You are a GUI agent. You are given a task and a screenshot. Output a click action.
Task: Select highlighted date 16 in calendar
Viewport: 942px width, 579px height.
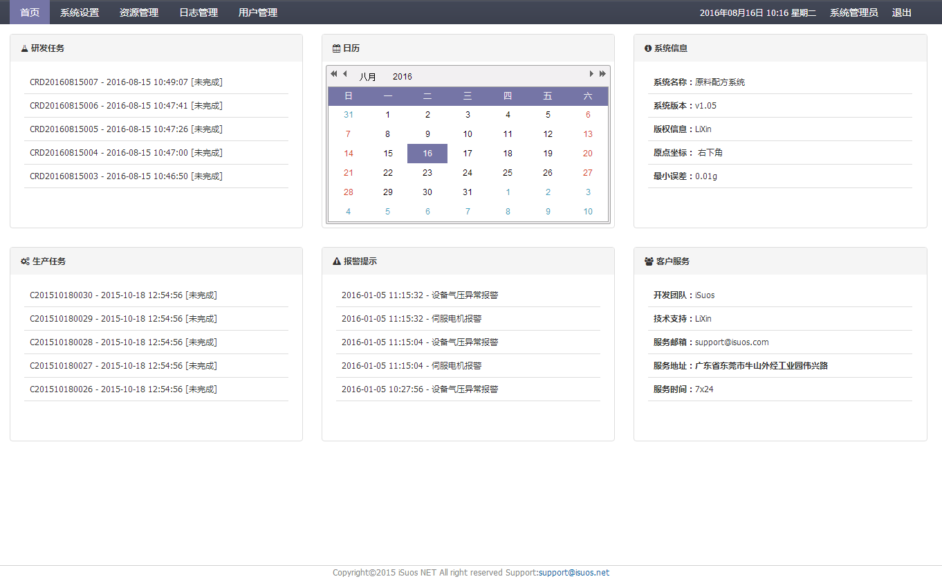coord(427,154)
